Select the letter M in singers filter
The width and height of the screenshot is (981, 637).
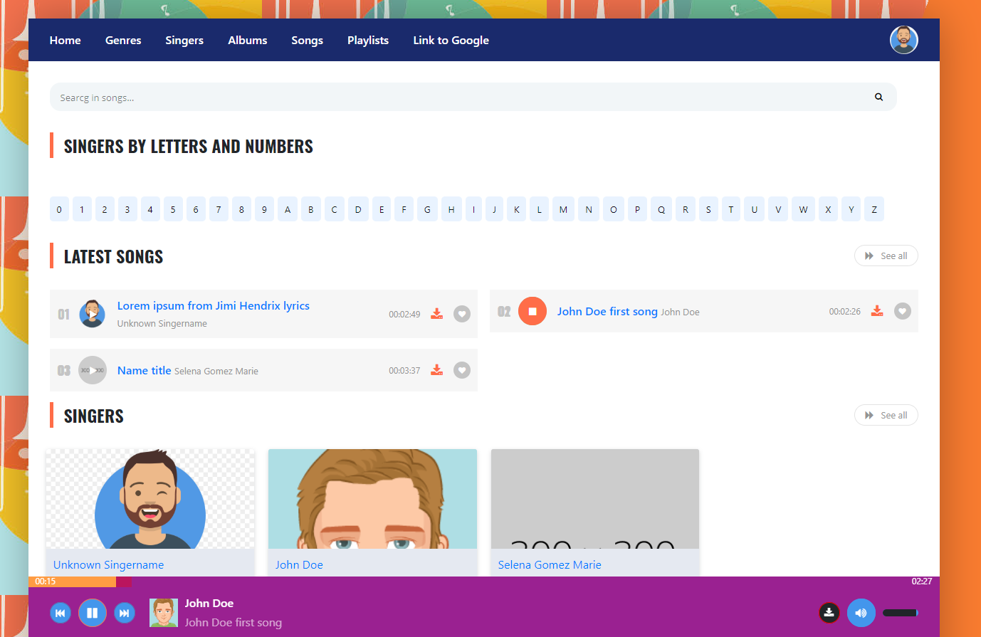[x=563, y=209]
